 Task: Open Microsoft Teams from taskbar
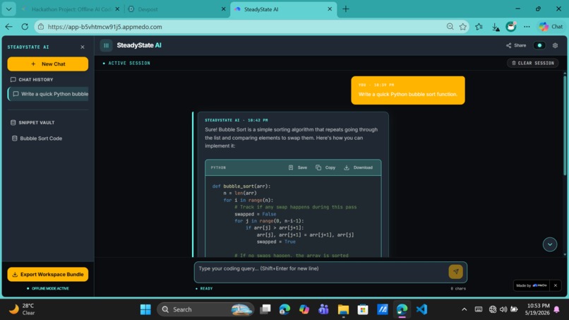click(323, 309)
